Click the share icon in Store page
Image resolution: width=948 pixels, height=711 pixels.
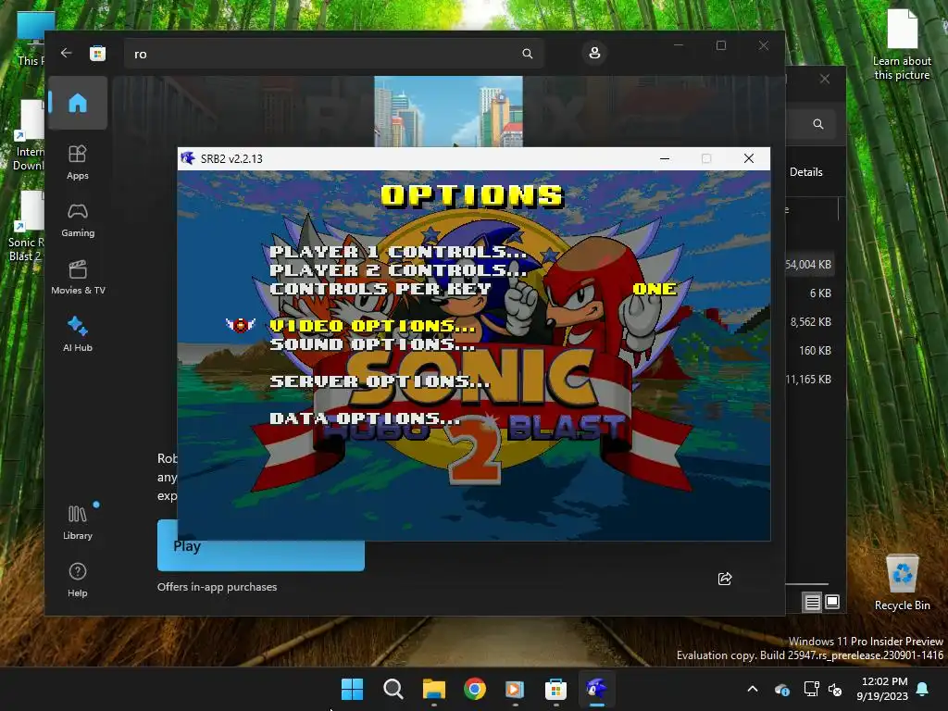(724, 579)
